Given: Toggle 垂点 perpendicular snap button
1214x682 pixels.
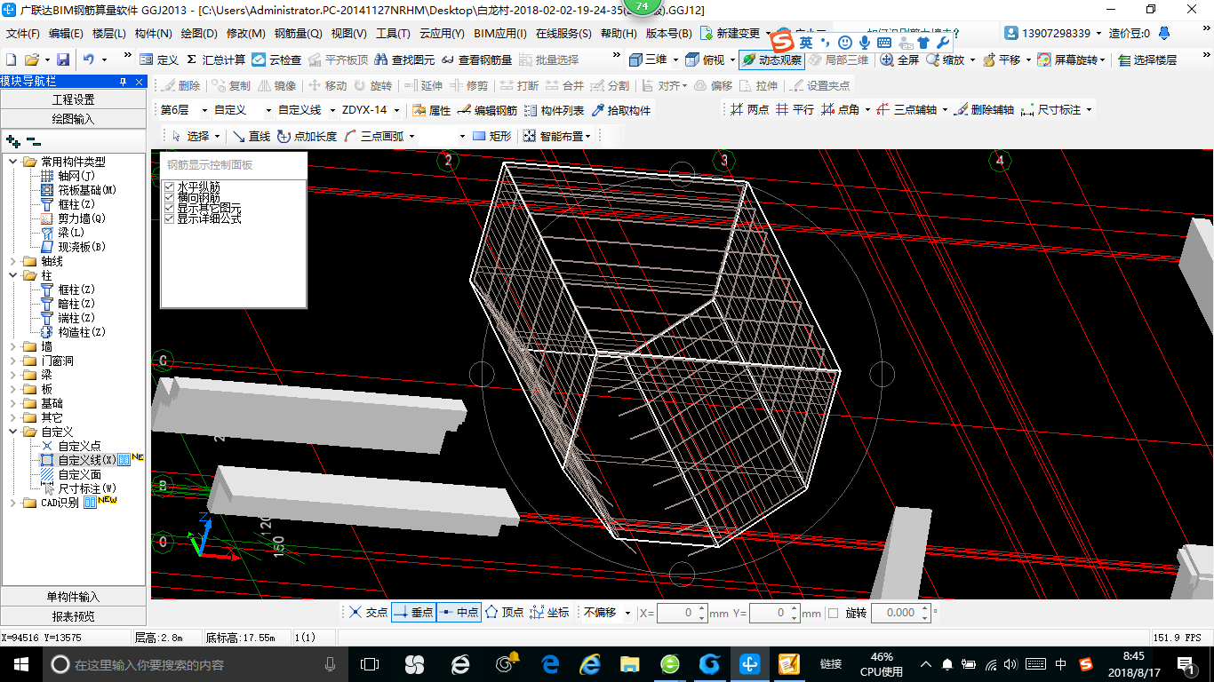Looking at the screenshot, I should point(413,613).
